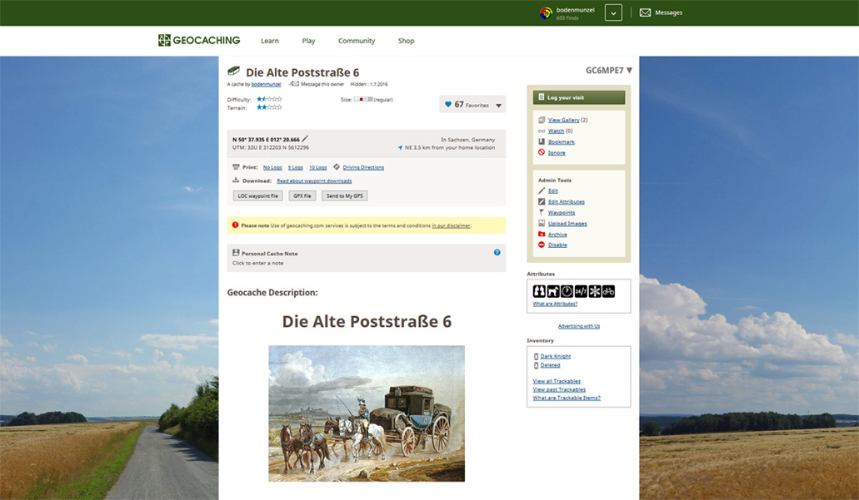Click the bicycle attribute icon
The width and height of the screenshot is (859, 500).
(x=608, y=291)
